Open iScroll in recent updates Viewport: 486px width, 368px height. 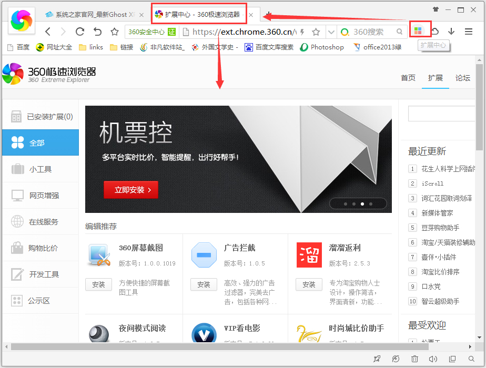click(432, 183)
